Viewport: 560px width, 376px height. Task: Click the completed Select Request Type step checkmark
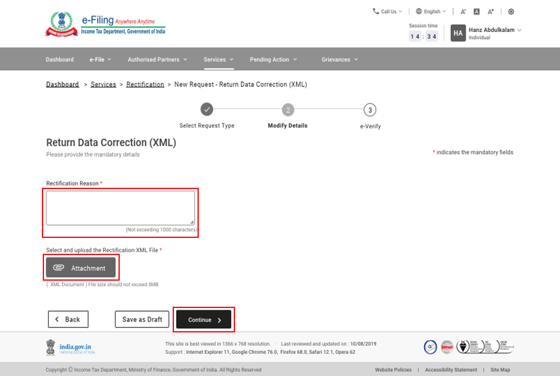point(207,109)
